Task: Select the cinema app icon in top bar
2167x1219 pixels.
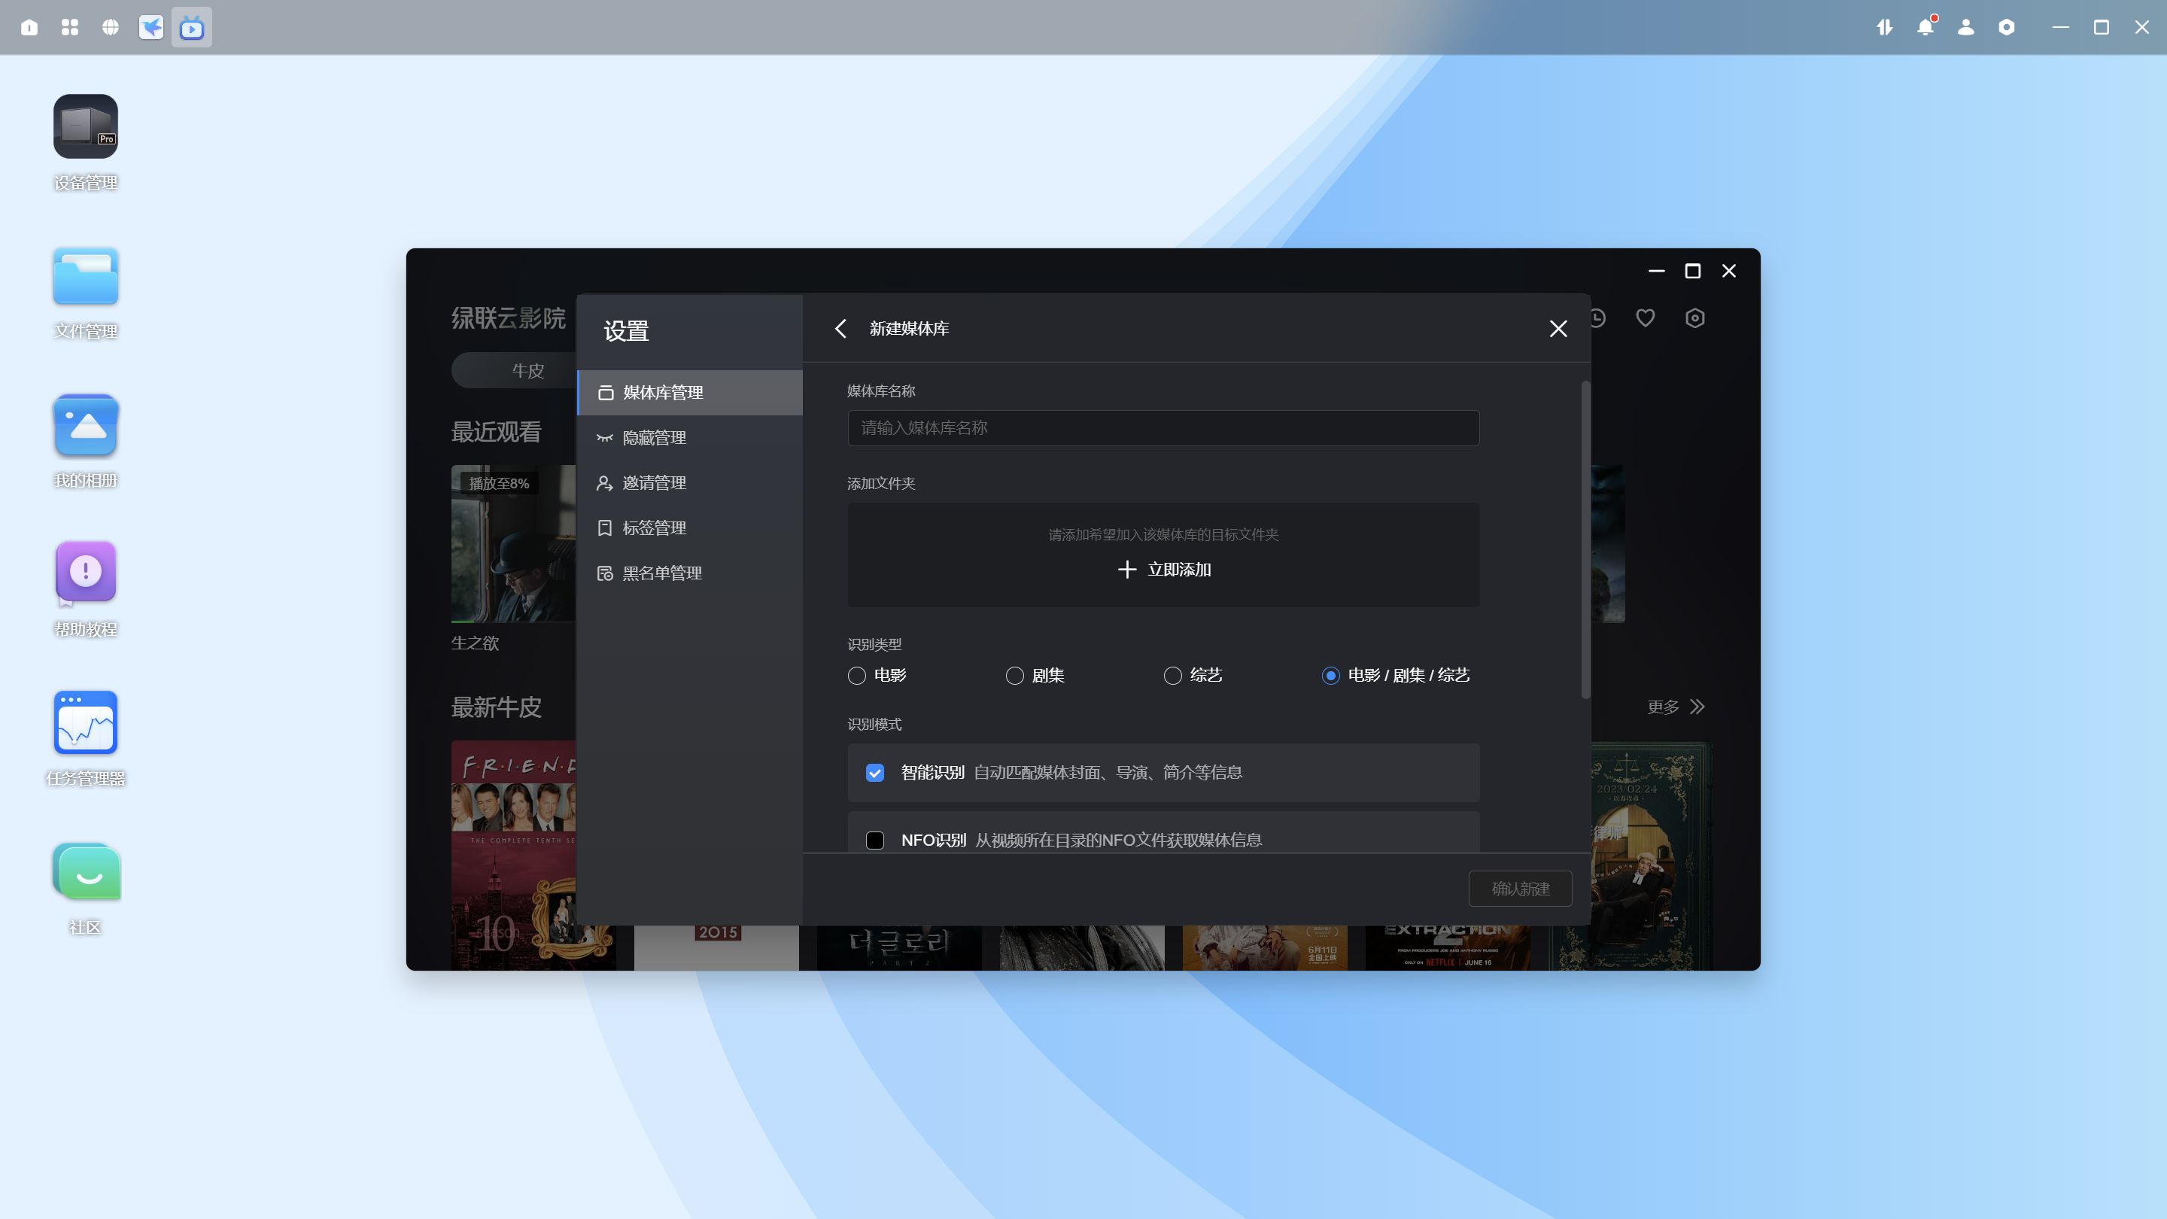Action: click(x=192, y=28)
